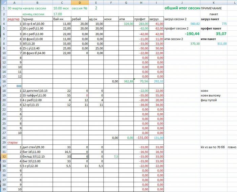The image size is (237, 192).
Task: Click cell '30 марта' in row 1
Action: tap(15, 8)
